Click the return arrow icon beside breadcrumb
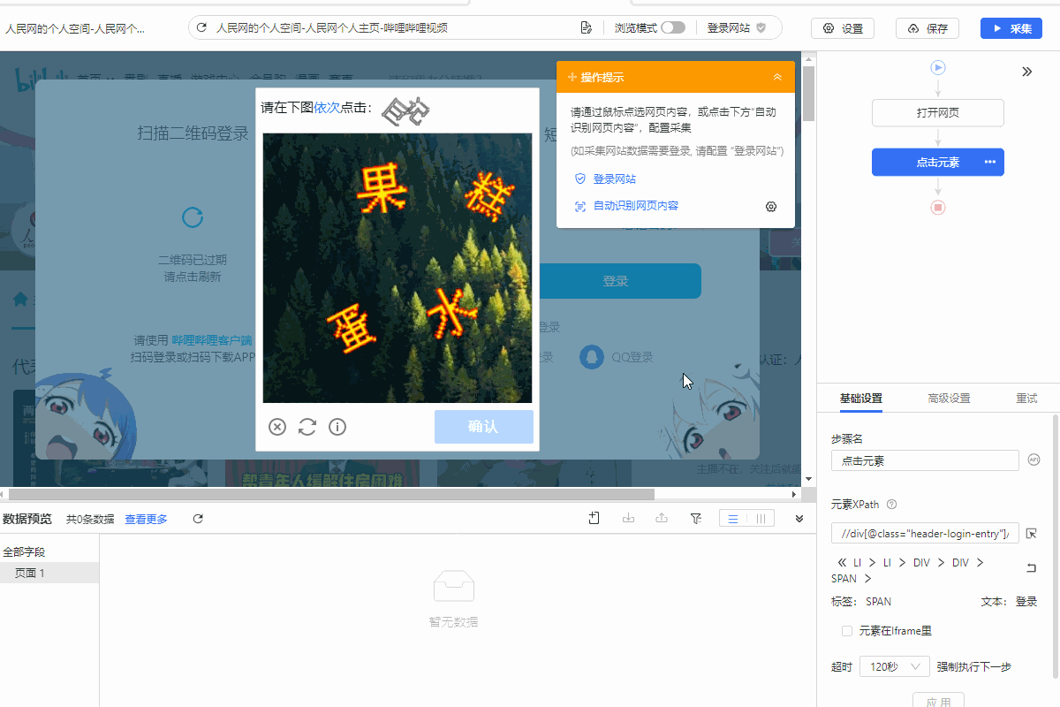The height and width of the screenshot is (707, 1060). 1031,567
